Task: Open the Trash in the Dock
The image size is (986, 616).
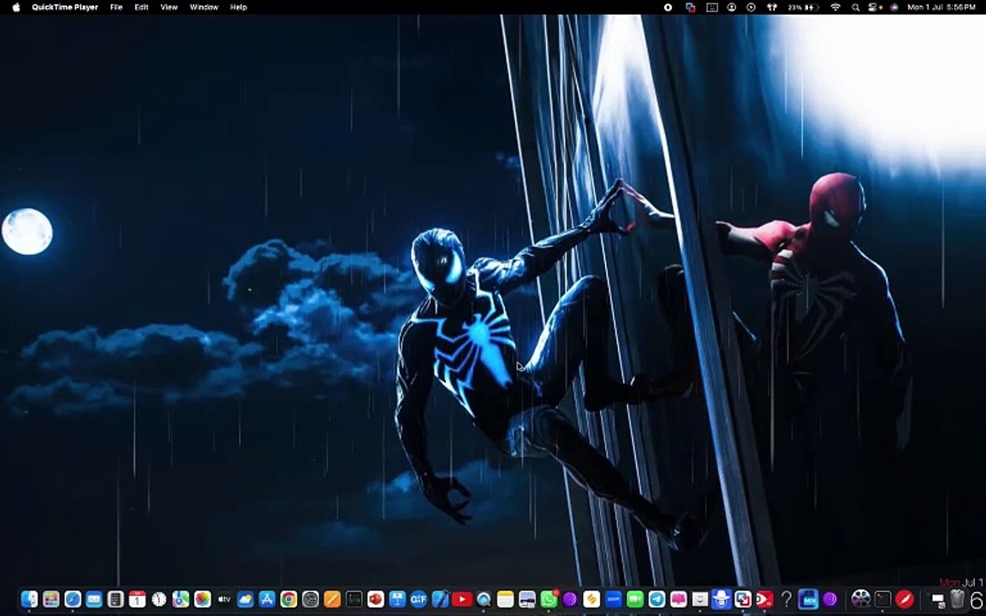Action: coord(957,599)
